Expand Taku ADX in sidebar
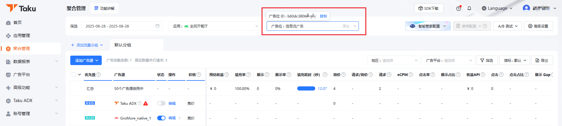 (x=31, y=101)
